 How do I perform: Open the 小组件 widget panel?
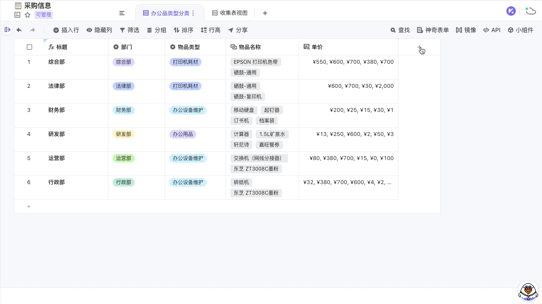pyautogui.click(x=520, y=30)
